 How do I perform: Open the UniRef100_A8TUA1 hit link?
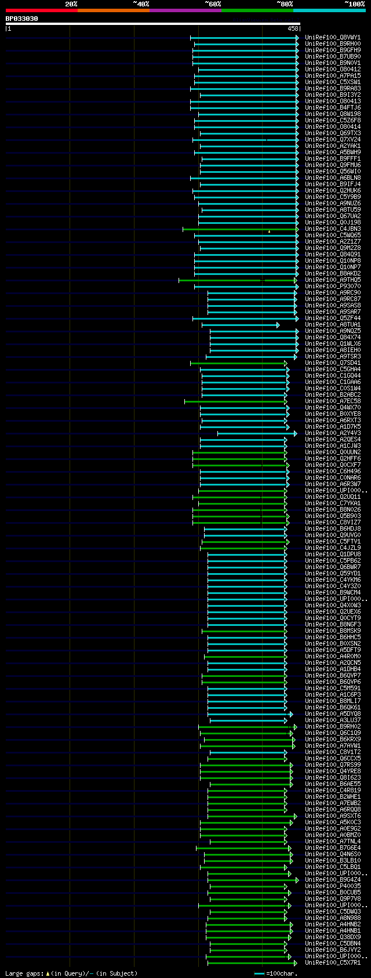[333, 325]
